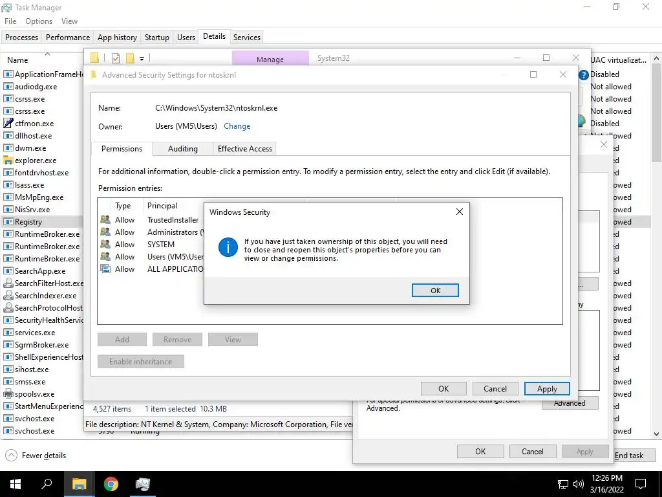Select the Registry process row
The width and height of the screenshot is (662, 497).
(x=42, y=221)
